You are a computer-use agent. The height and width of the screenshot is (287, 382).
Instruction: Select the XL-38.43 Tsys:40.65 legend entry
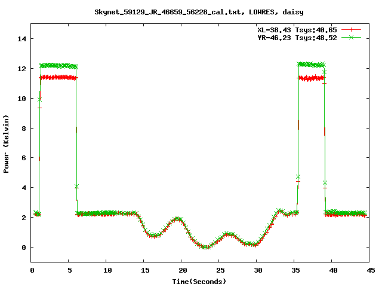click(x=297, y=30)
